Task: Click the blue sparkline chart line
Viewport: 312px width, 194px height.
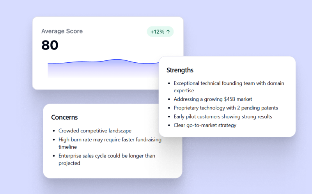Action: click(x=103, y=62)
